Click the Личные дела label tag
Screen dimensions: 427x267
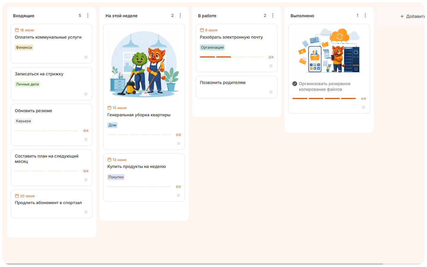coord(27,84)
